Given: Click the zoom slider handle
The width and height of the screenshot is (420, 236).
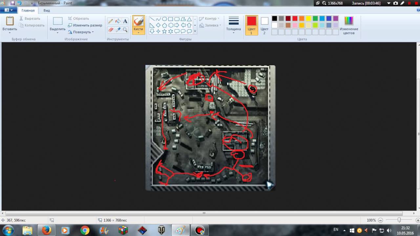Looking at the screenshot, I should pyautogui.click(x=399, y=220).
